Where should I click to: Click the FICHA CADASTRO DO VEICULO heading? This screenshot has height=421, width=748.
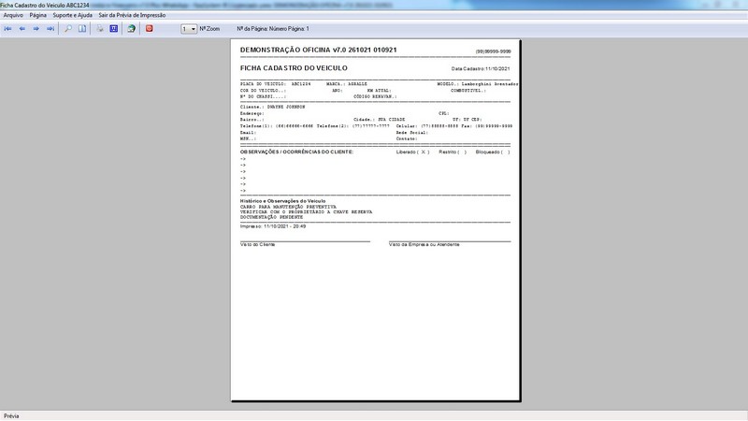tap(294, 68)
